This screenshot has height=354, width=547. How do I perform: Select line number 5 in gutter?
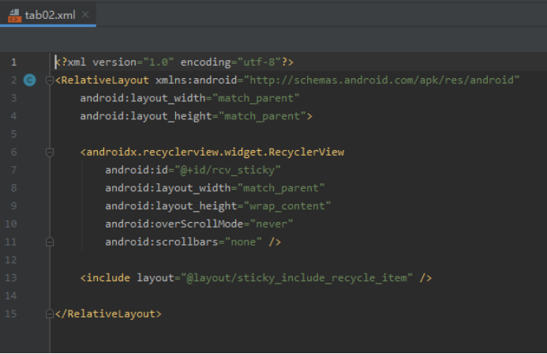(13, 134)
